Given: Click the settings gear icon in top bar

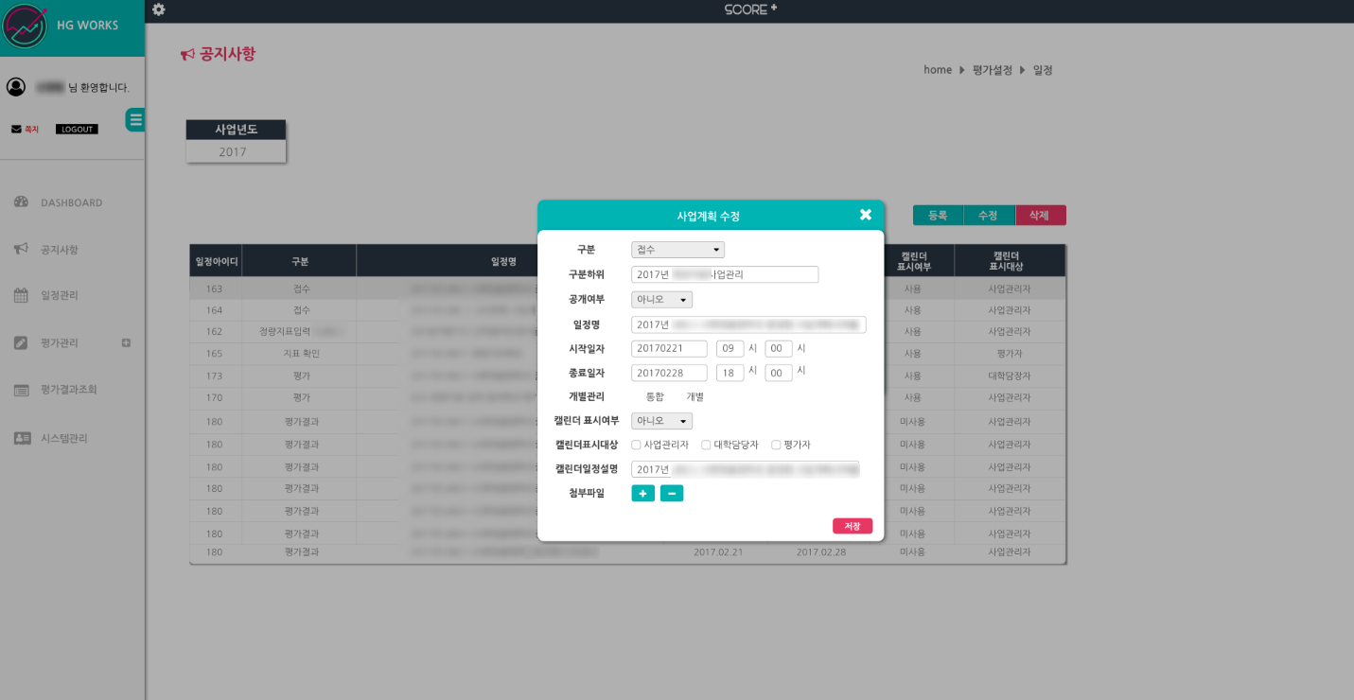Looking at the screenshot, I should [x=158, y=9].
